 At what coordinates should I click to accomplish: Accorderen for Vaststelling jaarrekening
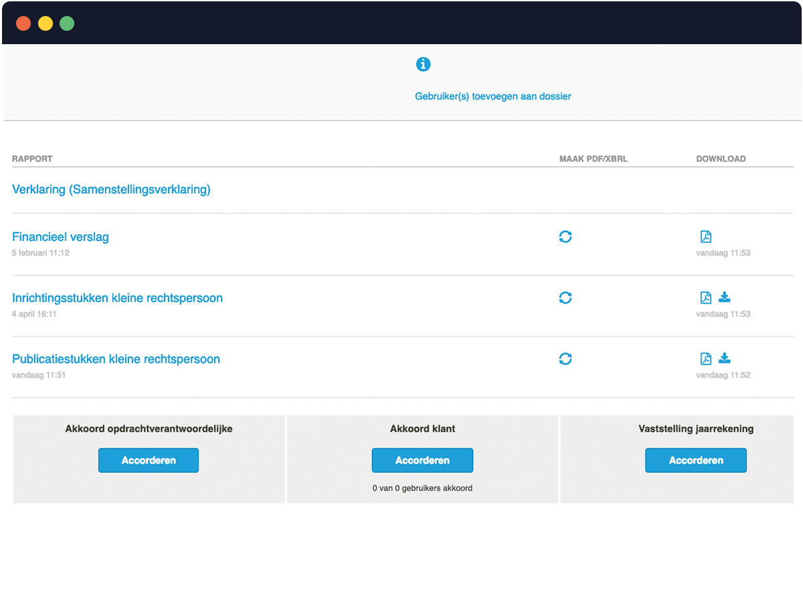tap(696, 460)
